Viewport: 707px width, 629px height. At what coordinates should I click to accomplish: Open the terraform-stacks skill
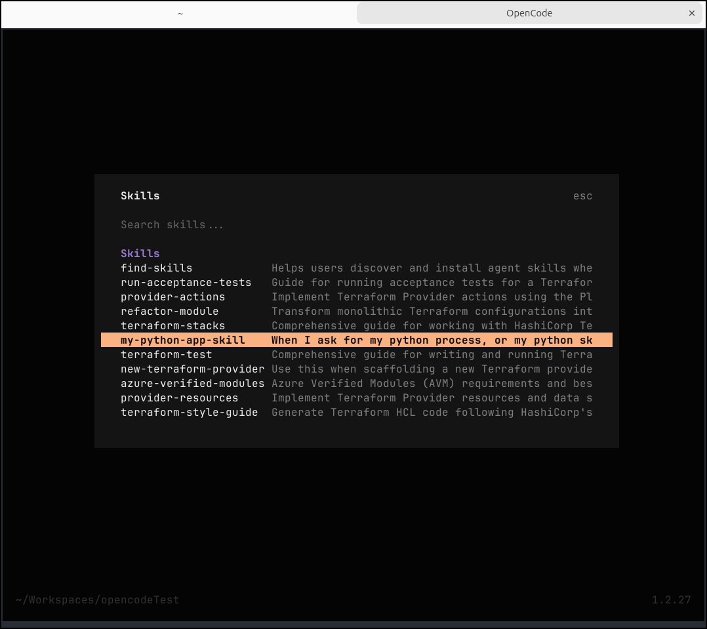pos(172,325)
